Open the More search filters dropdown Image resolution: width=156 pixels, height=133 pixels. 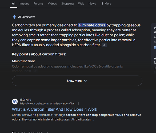pos(106,3)
